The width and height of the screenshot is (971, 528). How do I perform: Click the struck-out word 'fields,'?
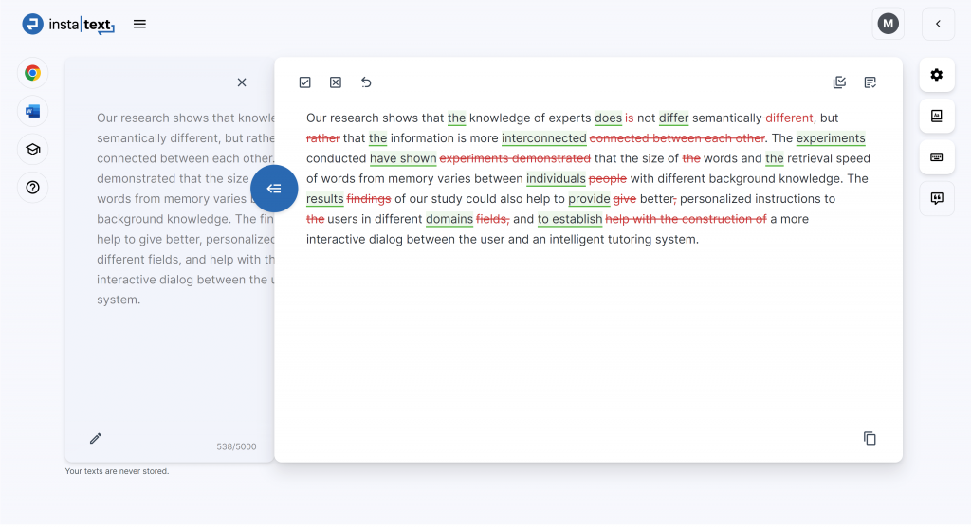click(x=493, y=219)
